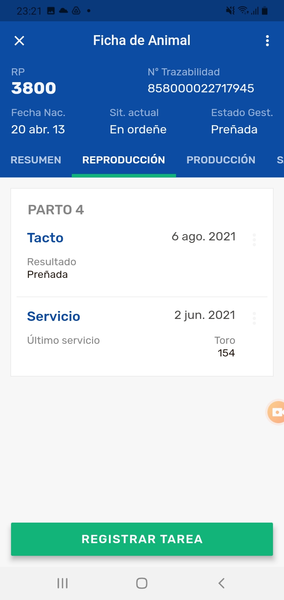
Task: Tap the Registrar Tarea button
Action: click(x=142, y=539)
